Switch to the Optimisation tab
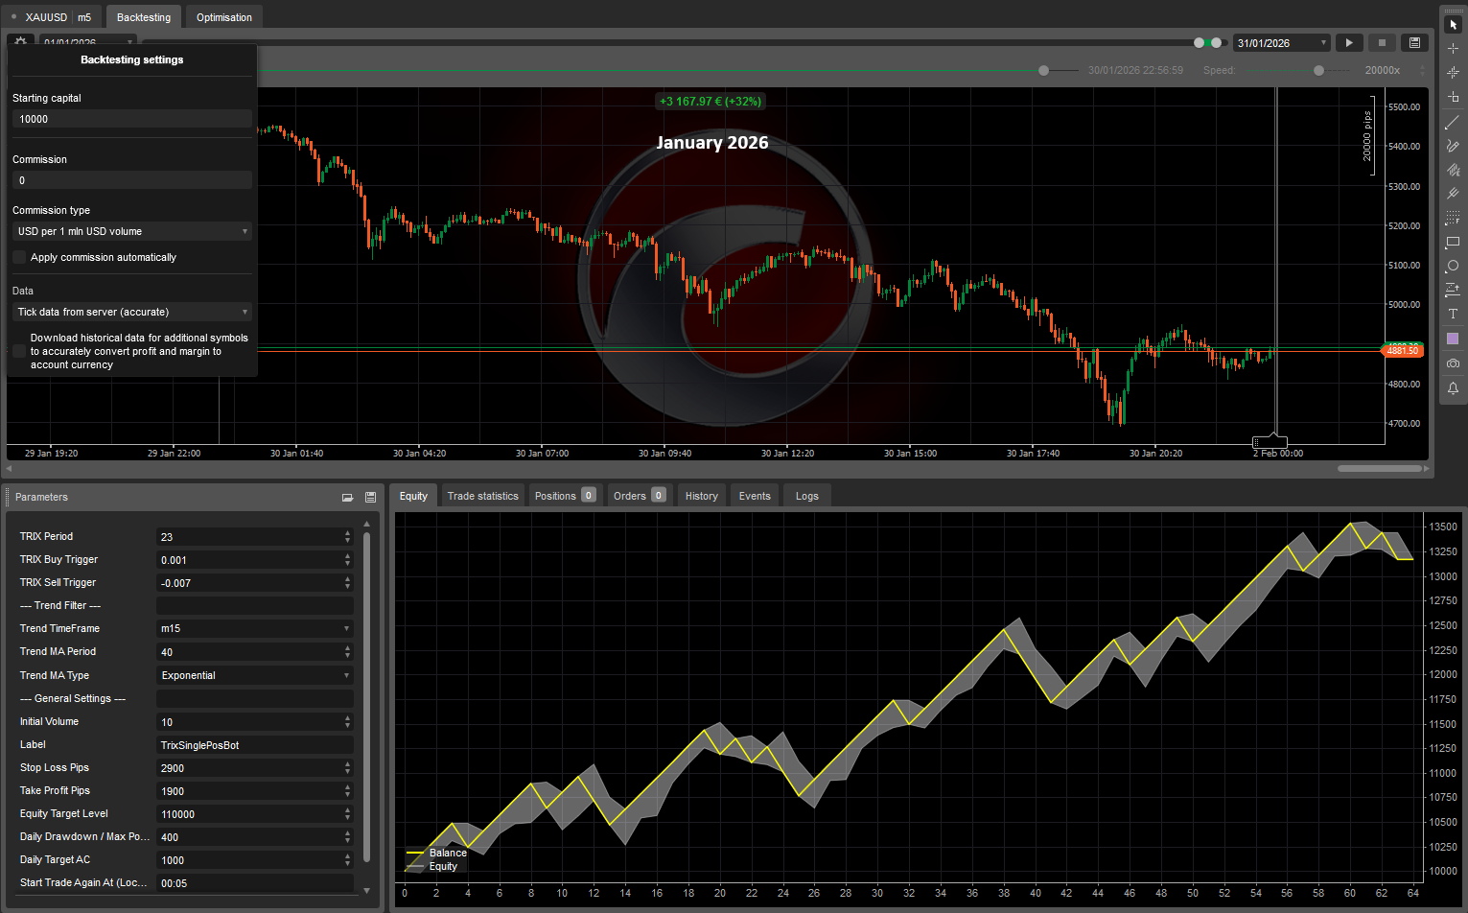This screenshot has width=1468, height=913. [x=224, y=17]
